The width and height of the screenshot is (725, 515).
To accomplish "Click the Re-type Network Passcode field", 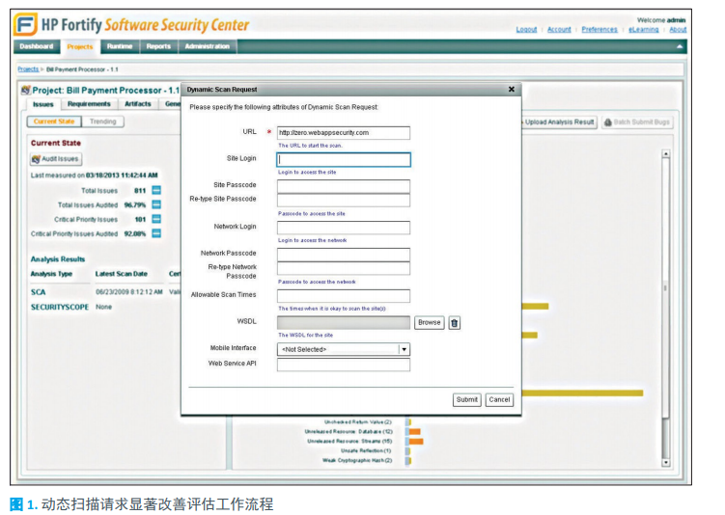I will [x=343, y=268].
